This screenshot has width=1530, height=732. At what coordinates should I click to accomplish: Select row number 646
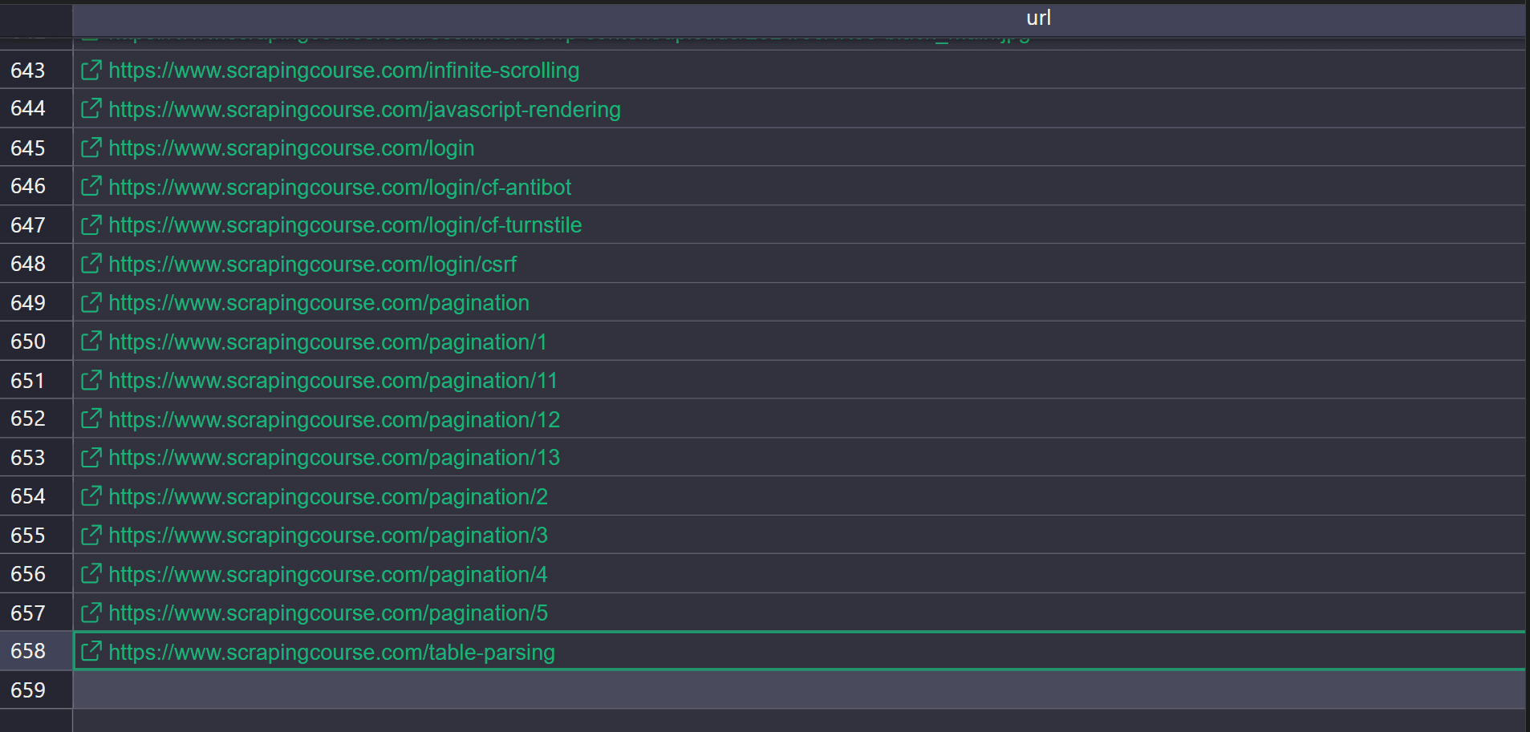(36, 186)
